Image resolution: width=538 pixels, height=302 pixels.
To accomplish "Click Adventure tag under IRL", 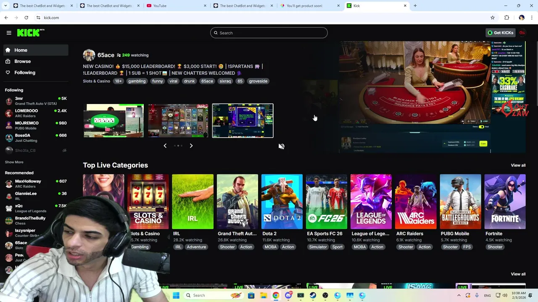I will 196,247.
